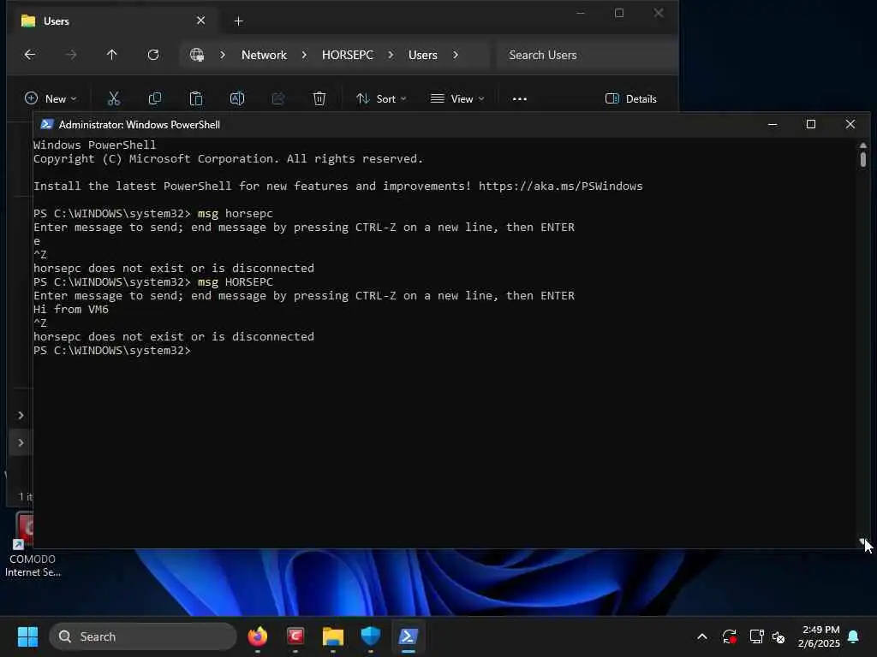Close the Administrator PowerShell window
This screenshot has width=877, height=657.
coord(850,124)
